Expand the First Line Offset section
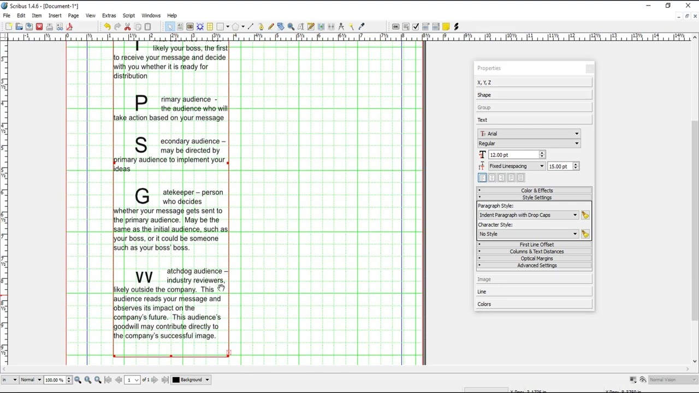The width and height of the screenshot is (699, 393). click(534, 245)
